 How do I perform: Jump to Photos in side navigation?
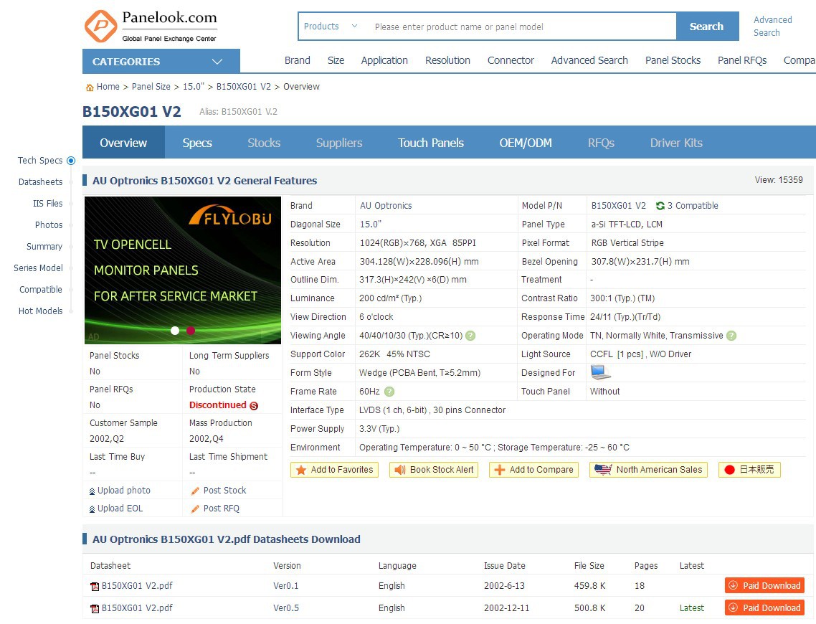(x=49, y=224)
